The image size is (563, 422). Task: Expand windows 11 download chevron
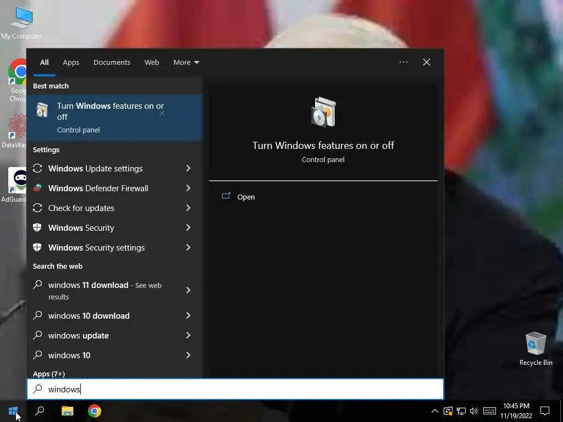[x=188, y=290]
